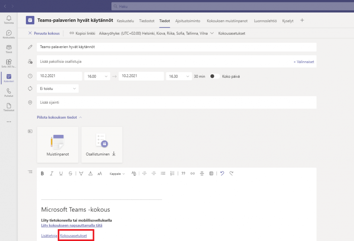Screen dimensions: 354x241
Task: Toggle Koko päivä all-day switch
Action: 215,76
